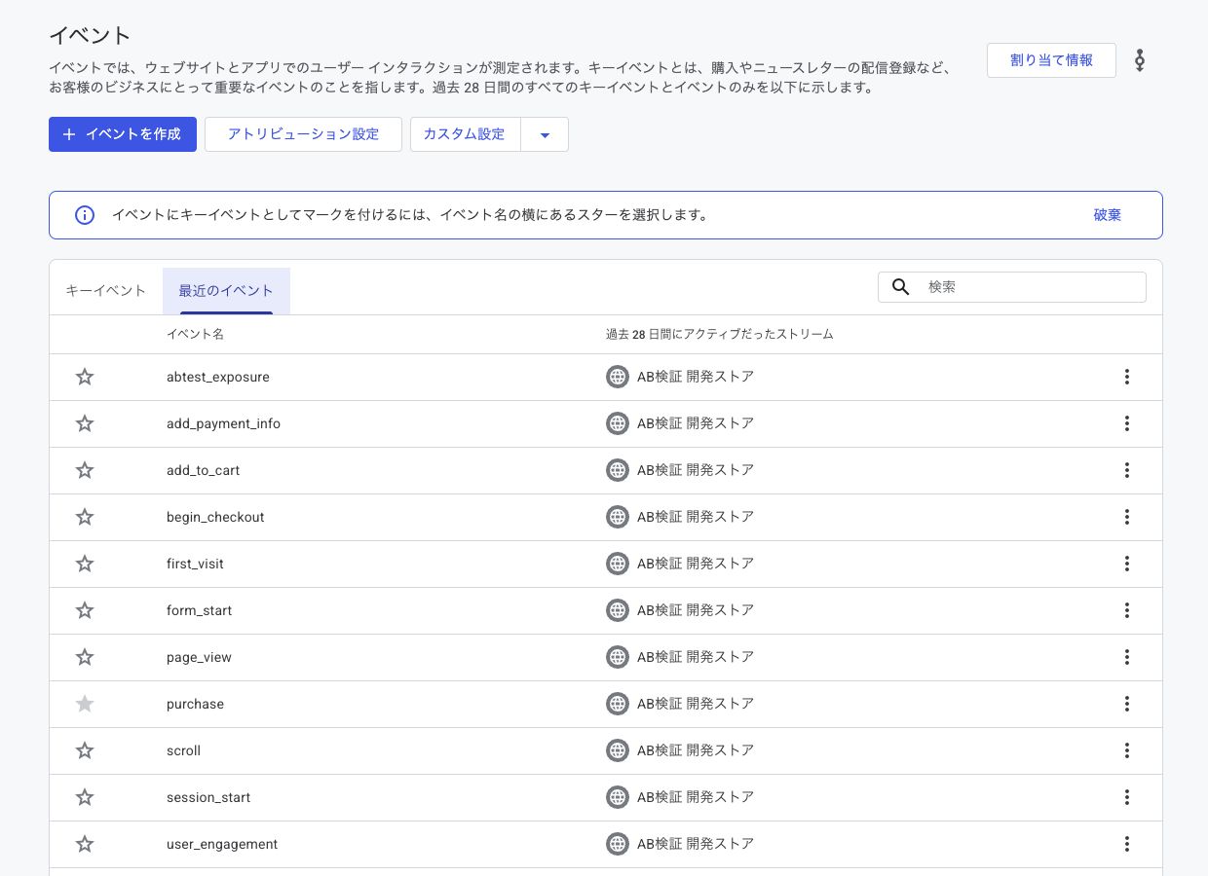Mark add_to_cart as key event star
1208x876 pixels.
pyautogui.click(x=85, y=470)
